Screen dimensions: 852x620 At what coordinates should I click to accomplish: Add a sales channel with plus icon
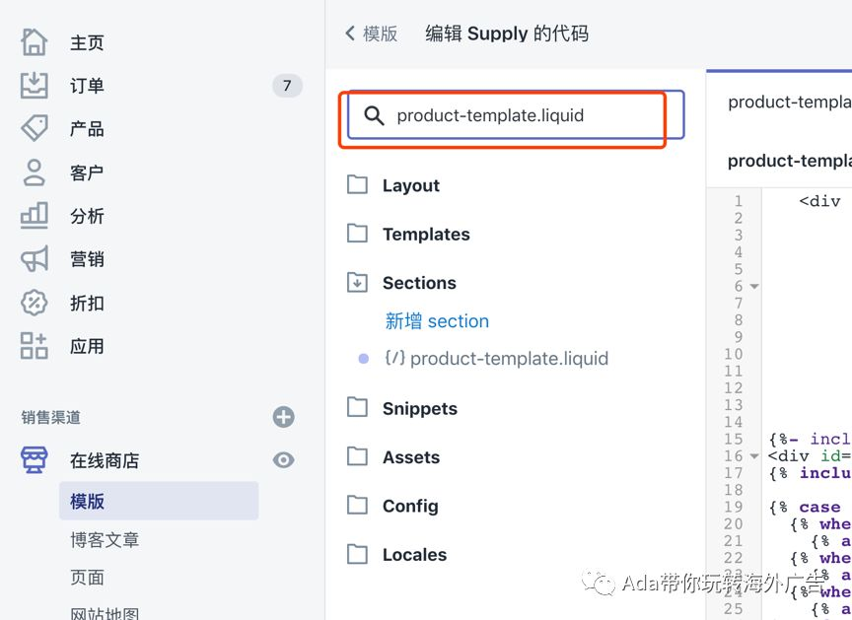284,417
